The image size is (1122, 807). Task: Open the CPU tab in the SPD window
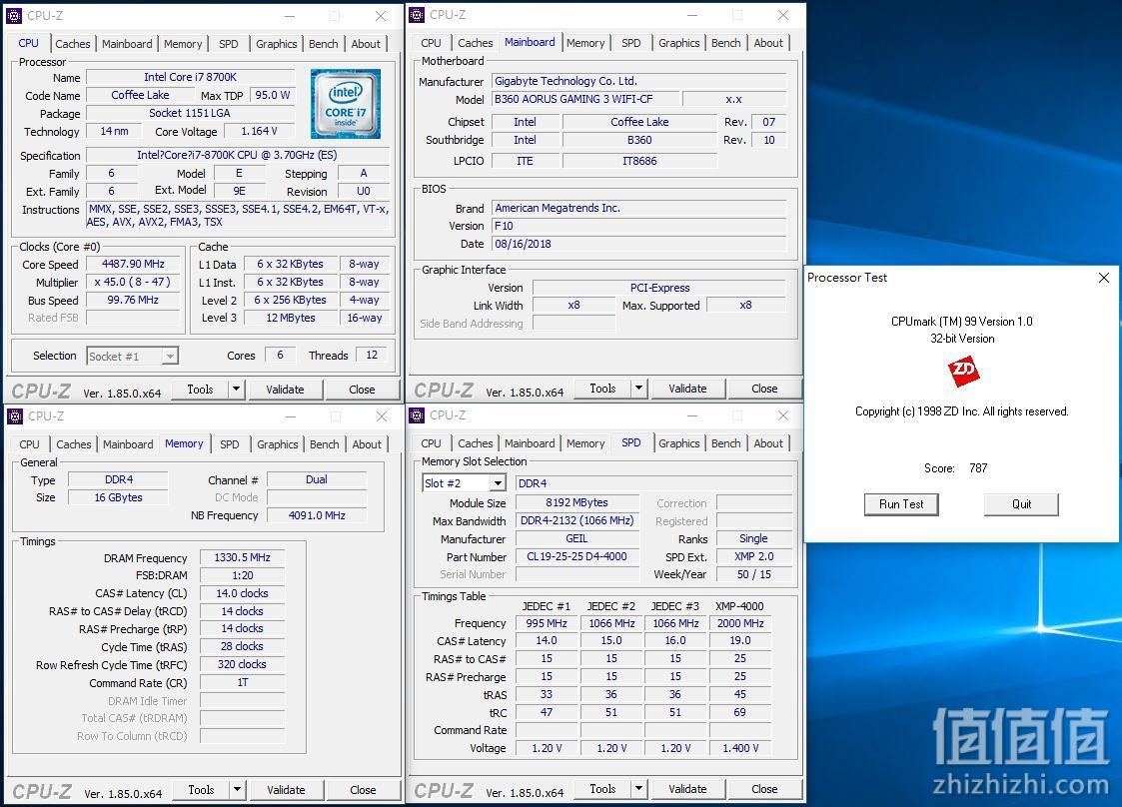click(432, 443)
